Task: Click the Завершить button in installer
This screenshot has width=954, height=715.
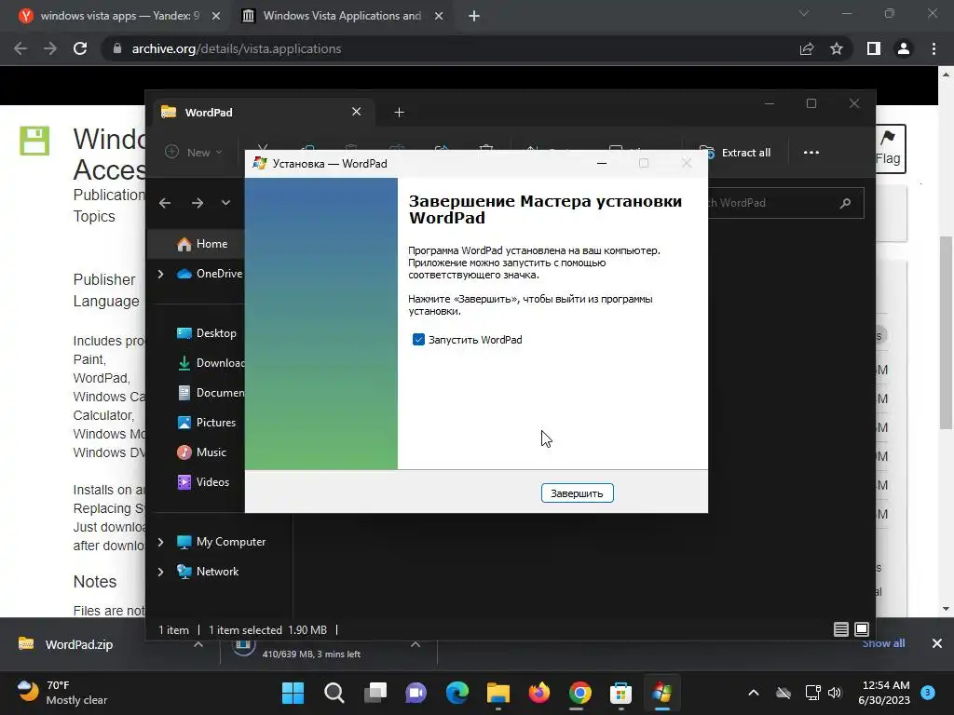Action: (577, 493)
